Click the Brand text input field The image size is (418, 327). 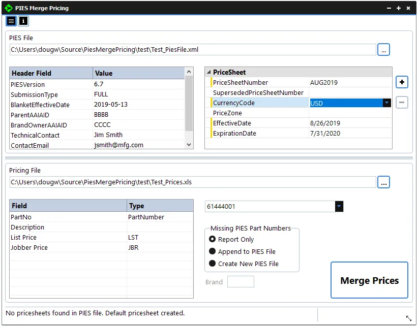(x=241, y=282)
